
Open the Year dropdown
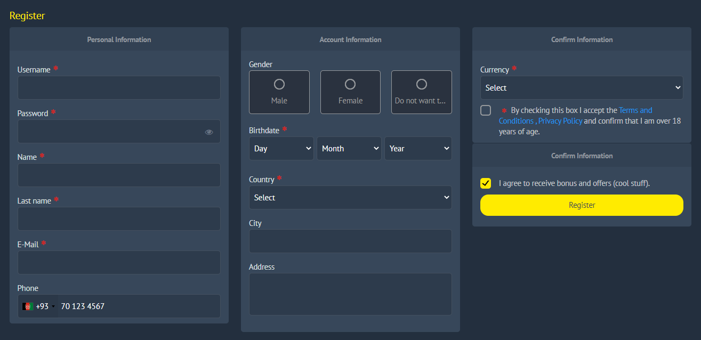(x=418, y=148)
